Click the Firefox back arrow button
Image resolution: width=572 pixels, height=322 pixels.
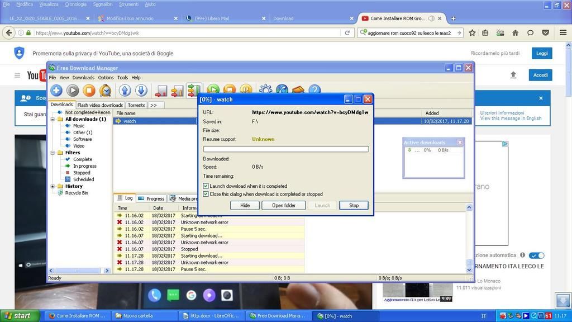pyautogui.click(x=9, y=33)
